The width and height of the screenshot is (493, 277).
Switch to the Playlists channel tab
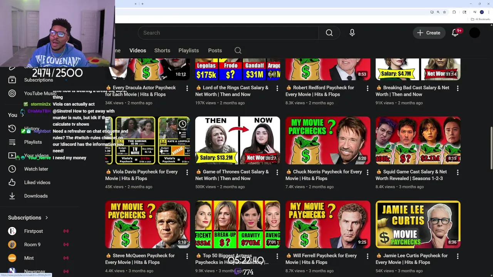(188, 50)
